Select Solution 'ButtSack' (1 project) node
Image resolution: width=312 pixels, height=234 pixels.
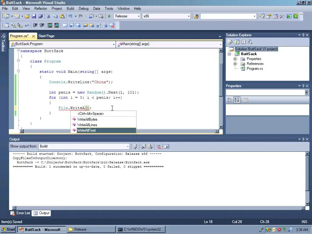coord(256,49)
